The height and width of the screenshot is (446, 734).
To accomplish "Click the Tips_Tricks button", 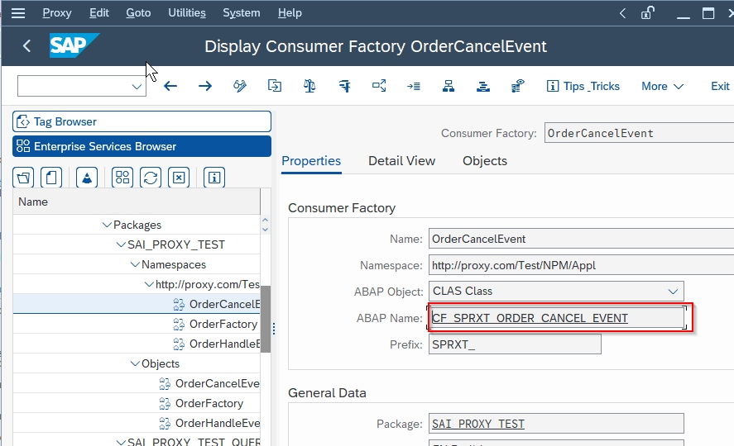I will [x=583, y=86].
